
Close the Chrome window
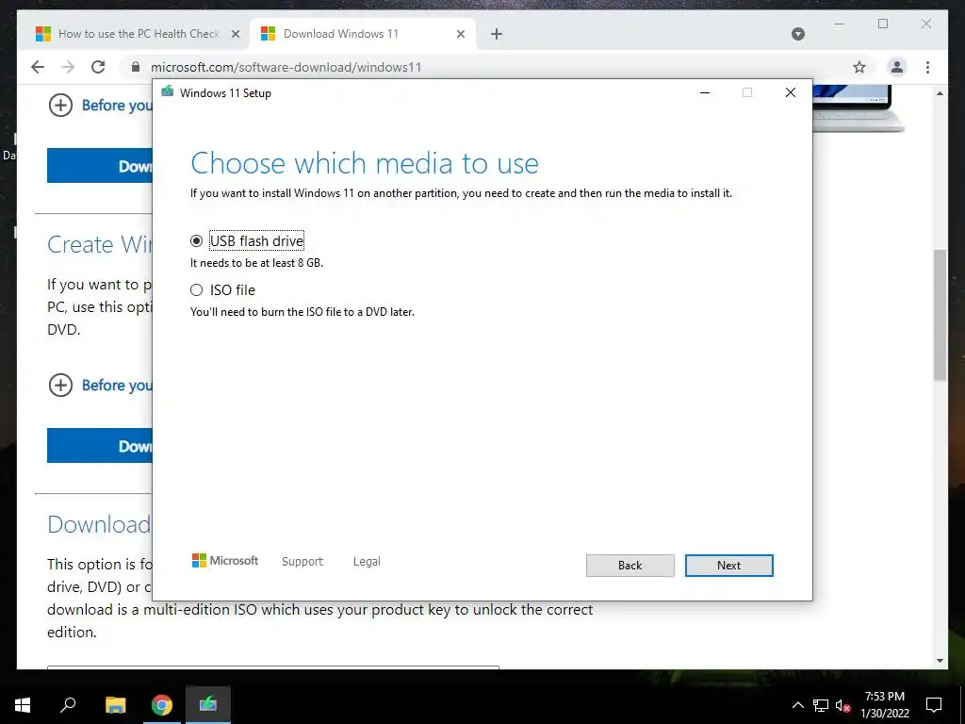pos(925,24)
